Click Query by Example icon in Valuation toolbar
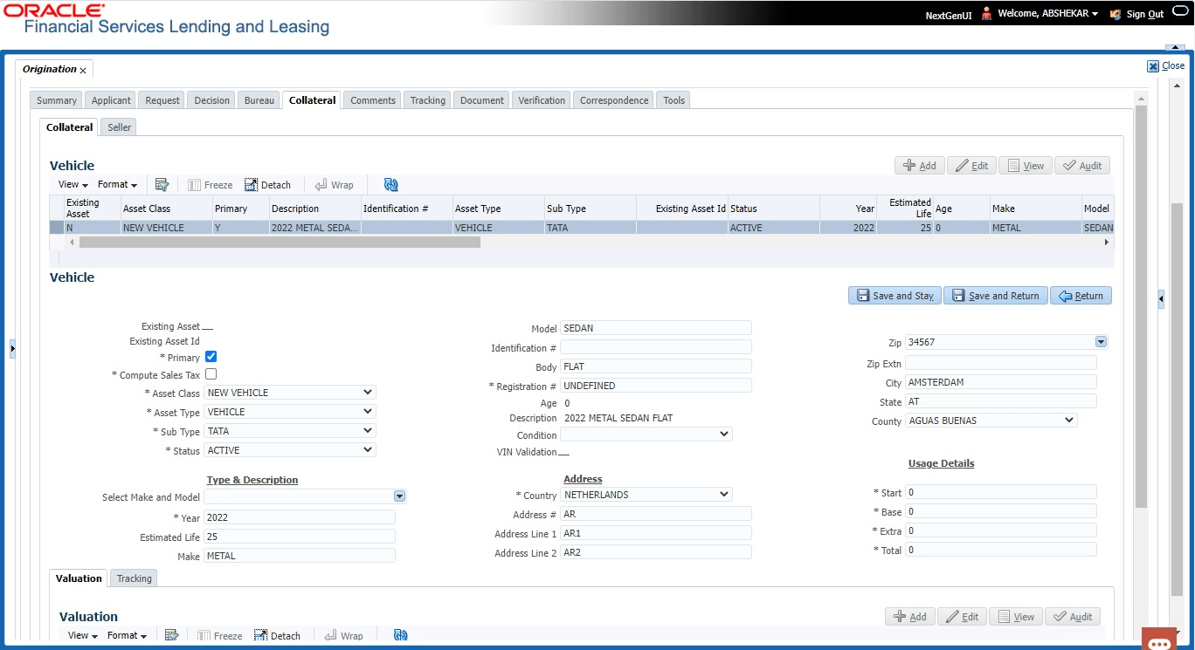1195x650 pixels. 171,636
